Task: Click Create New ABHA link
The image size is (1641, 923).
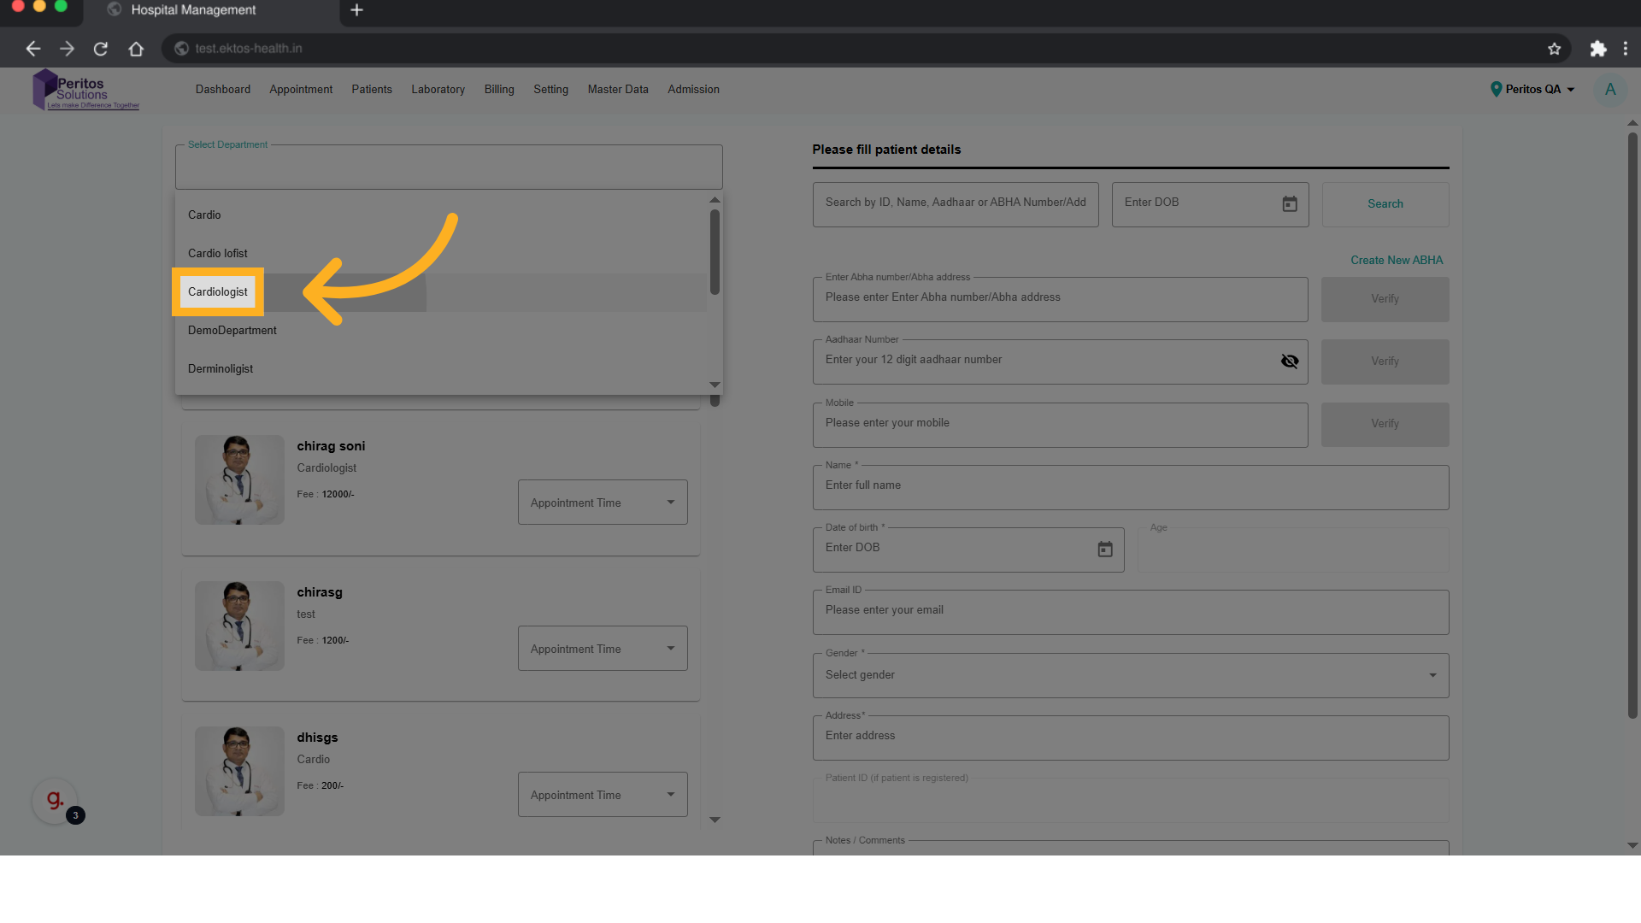Action: pos(1396,261)
